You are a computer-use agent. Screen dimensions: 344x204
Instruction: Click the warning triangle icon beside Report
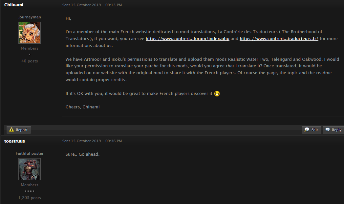[x=11, y=130]
